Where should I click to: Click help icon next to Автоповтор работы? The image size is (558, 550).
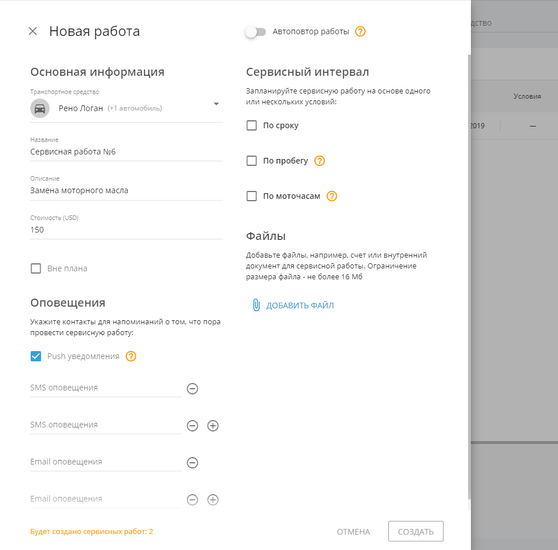[x=360, y=31]
